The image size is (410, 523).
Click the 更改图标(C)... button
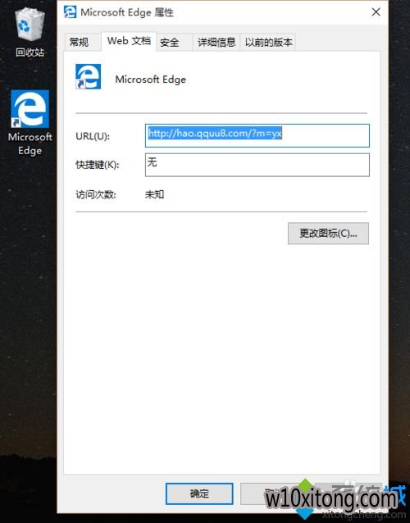click(x=328, y=234)
